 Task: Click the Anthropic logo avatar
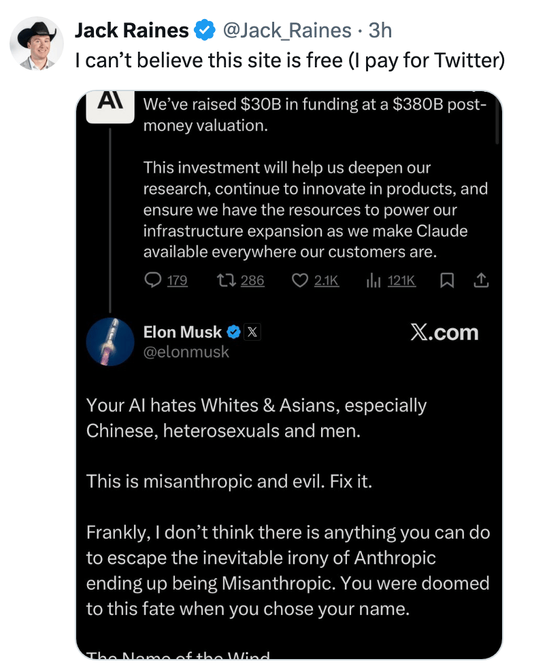tap(105, 106)
